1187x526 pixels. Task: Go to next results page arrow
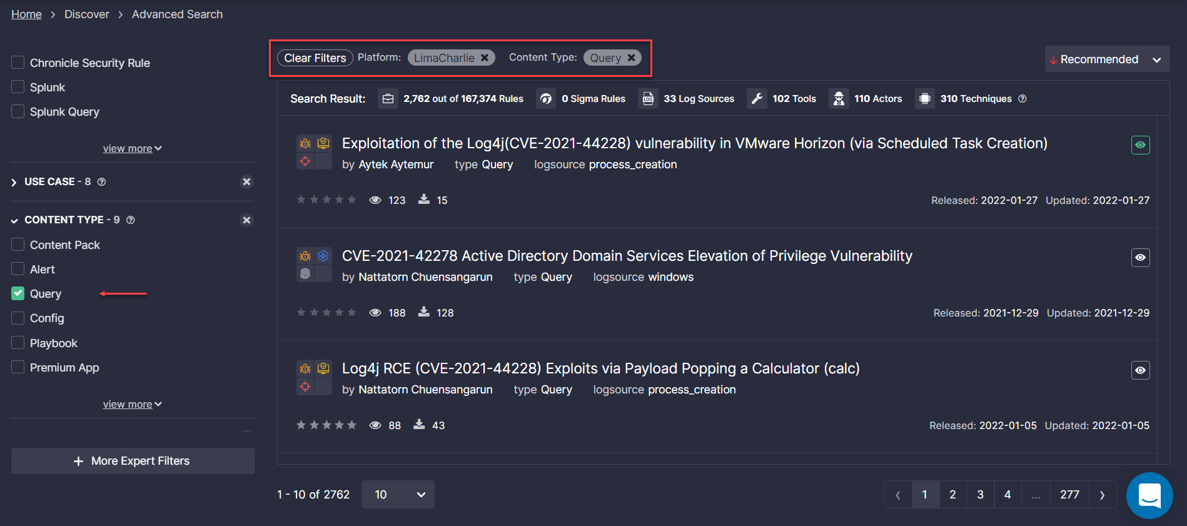tap(1102, 495)
